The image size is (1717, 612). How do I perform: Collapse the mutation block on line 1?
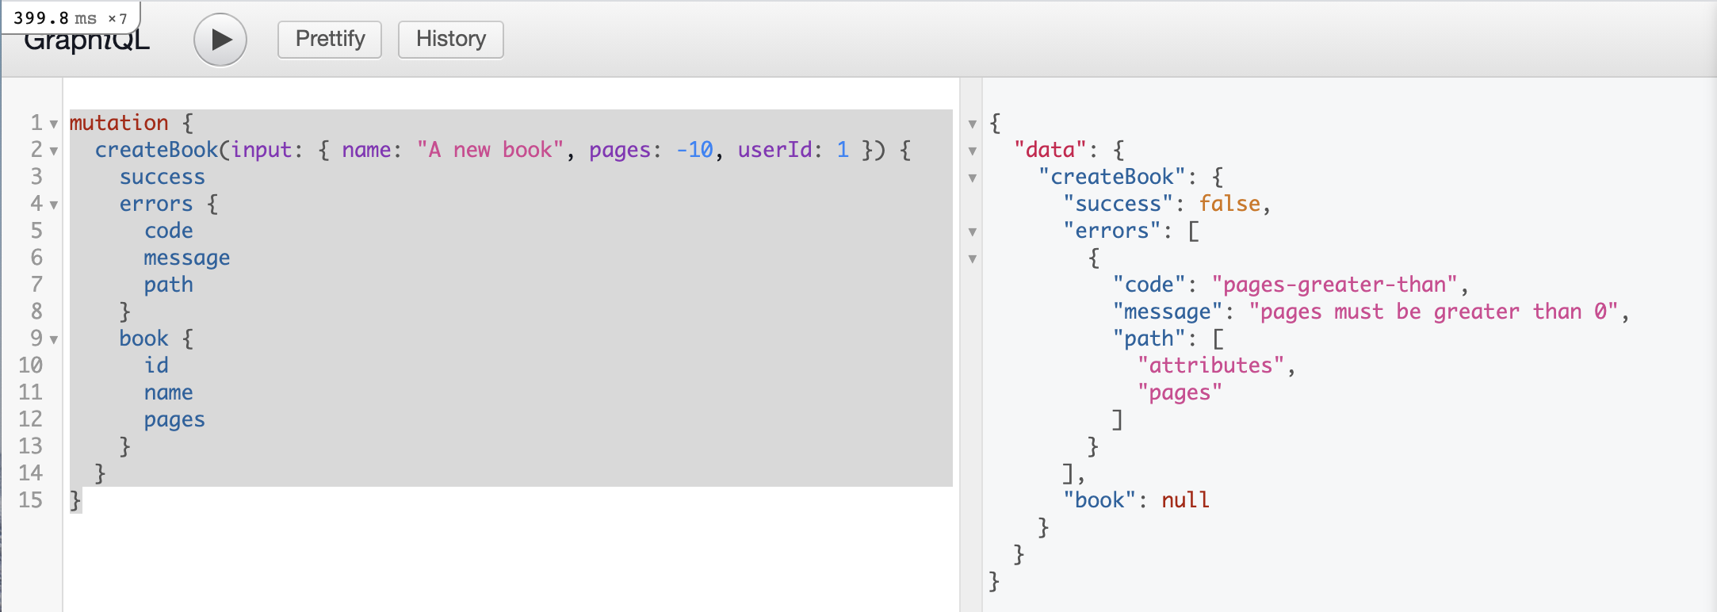click(x=54, y=124)
